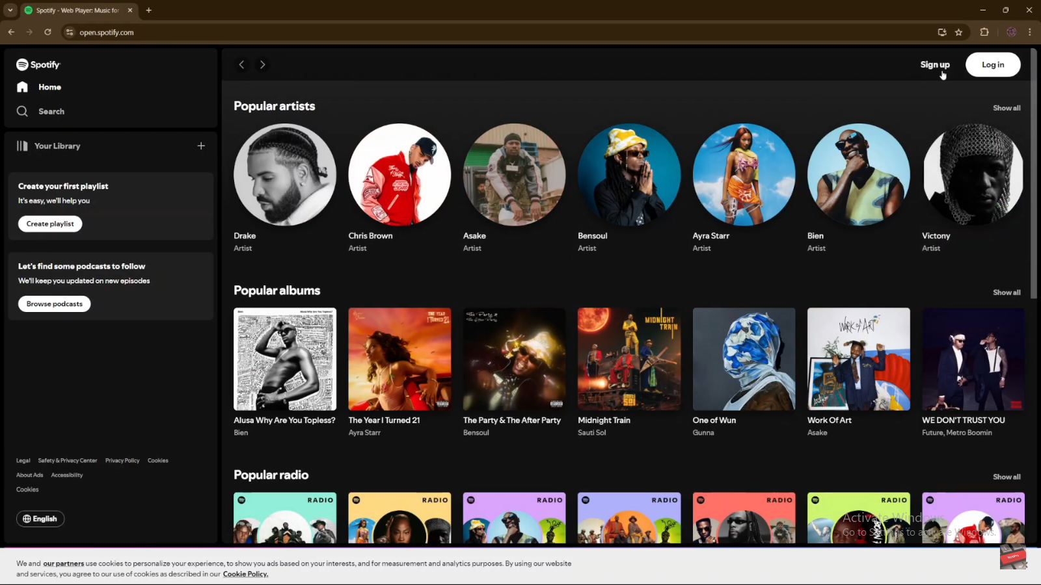Go forward with the Spotify forward arrow

262,64
